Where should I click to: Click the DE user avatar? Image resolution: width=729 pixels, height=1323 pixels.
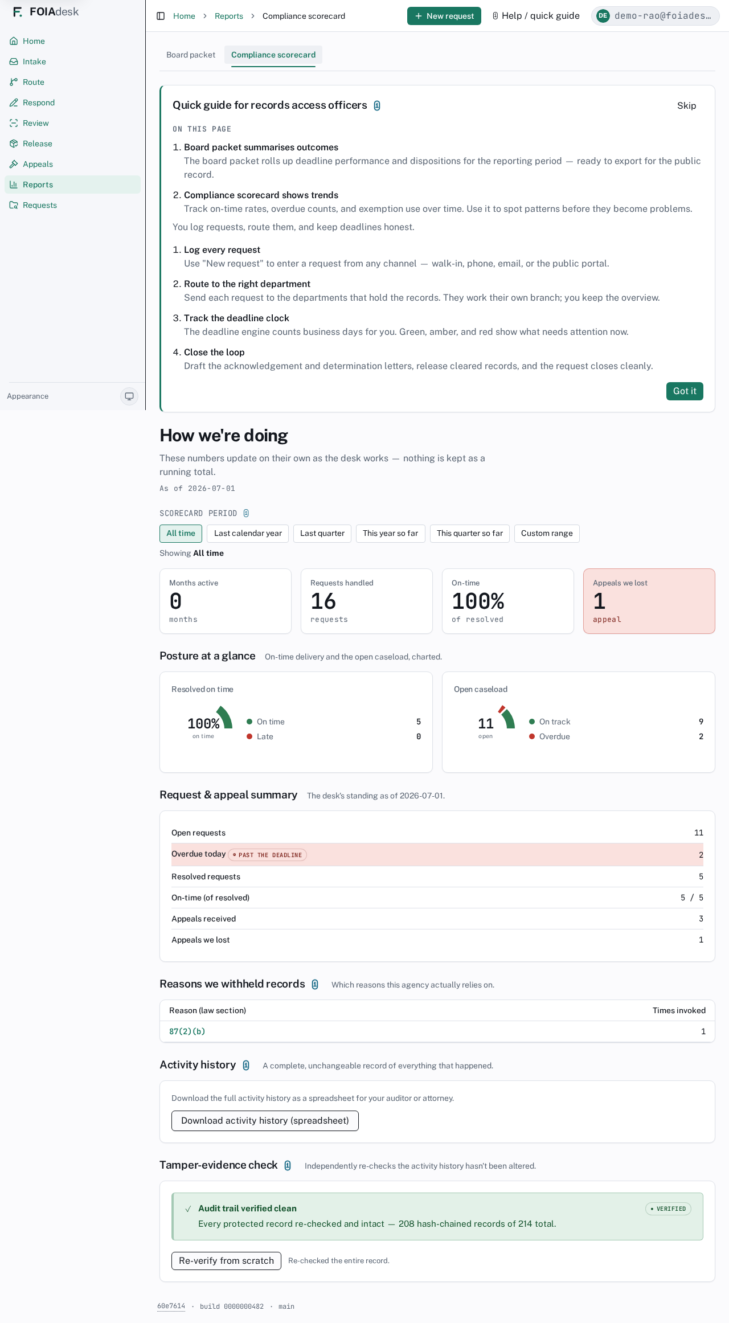tap(603, 16)
